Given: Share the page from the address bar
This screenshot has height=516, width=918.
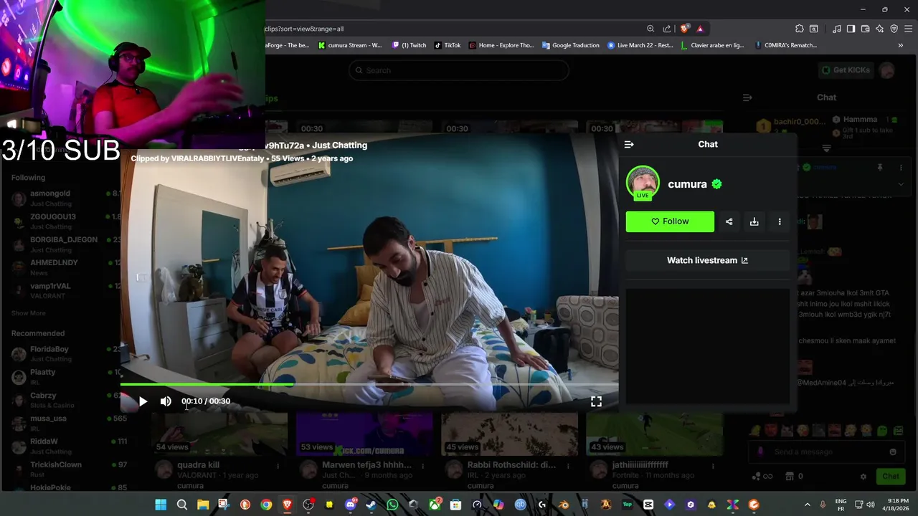Looking at the screenshot, I should click(667, 29).
